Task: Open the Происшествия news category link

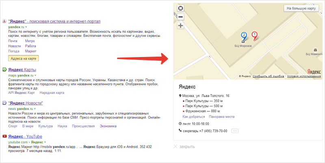Action: [x=83, y=126]
